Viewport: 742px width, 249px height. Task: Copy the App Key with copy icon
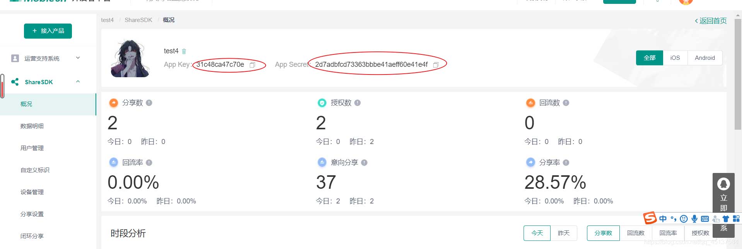(252, 65)
